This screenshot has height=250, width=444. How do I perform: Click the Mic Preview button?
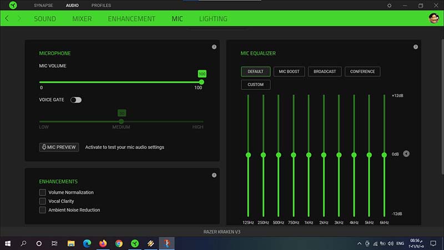click(59, 147)
